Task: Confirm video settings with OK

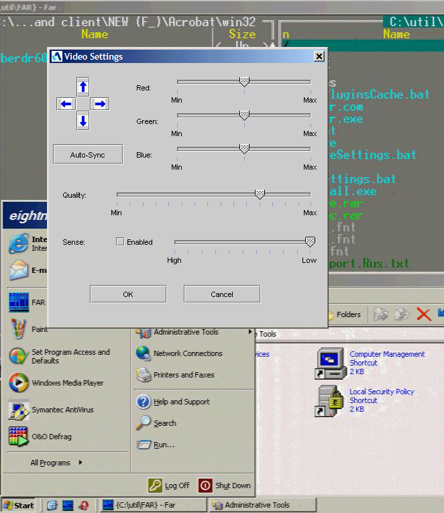Action: (x=128, y=294)
